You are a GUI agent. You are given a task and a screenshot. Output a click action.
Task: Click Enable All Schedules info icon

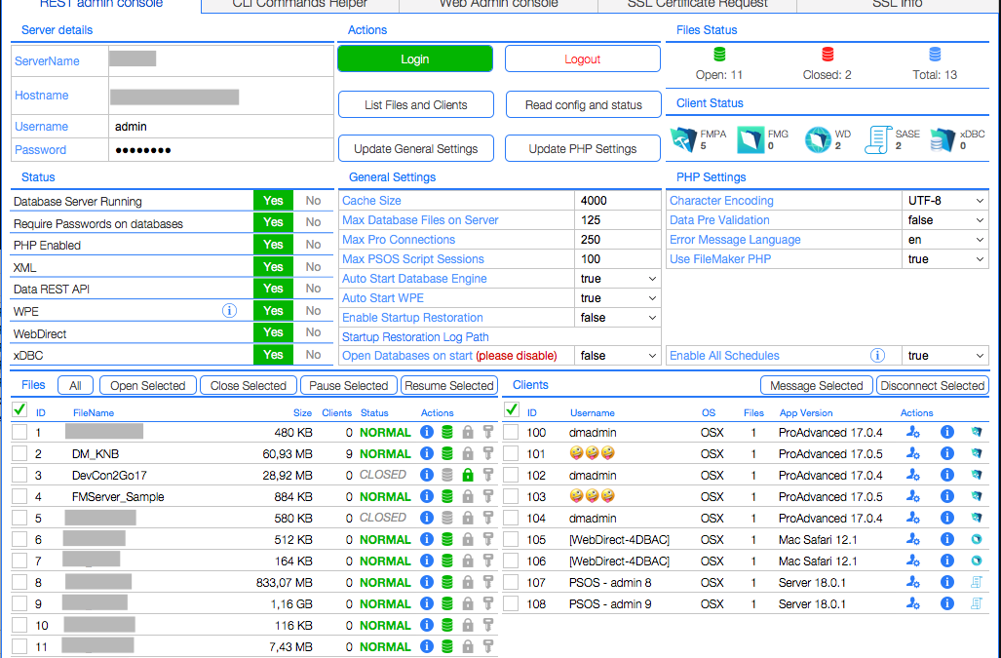(878, 356)
